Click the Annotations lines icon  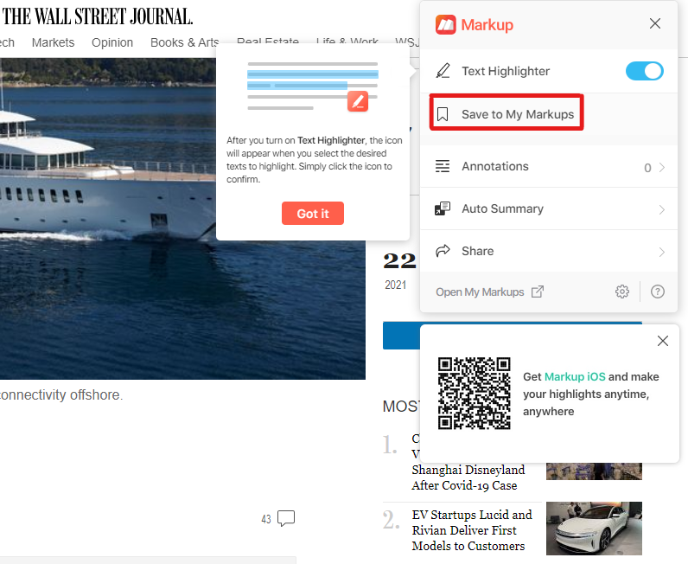coord(443,166)
